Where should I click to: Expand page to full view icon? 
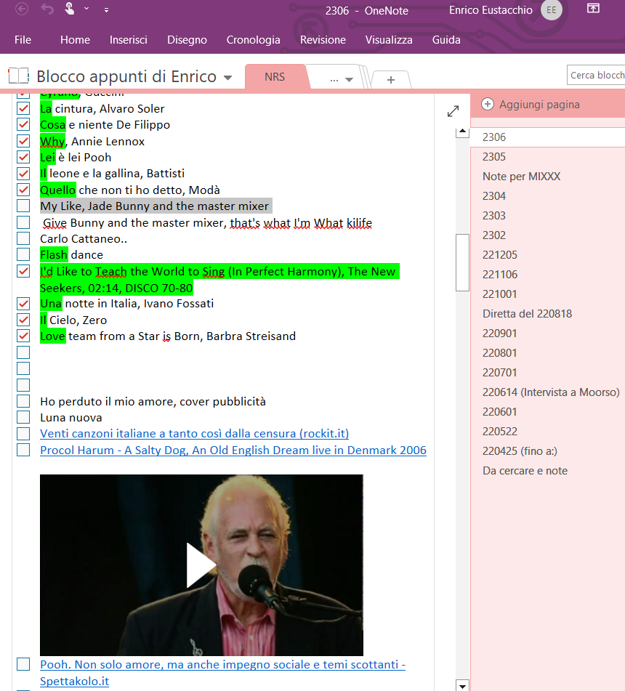click(x=453, y=111)
